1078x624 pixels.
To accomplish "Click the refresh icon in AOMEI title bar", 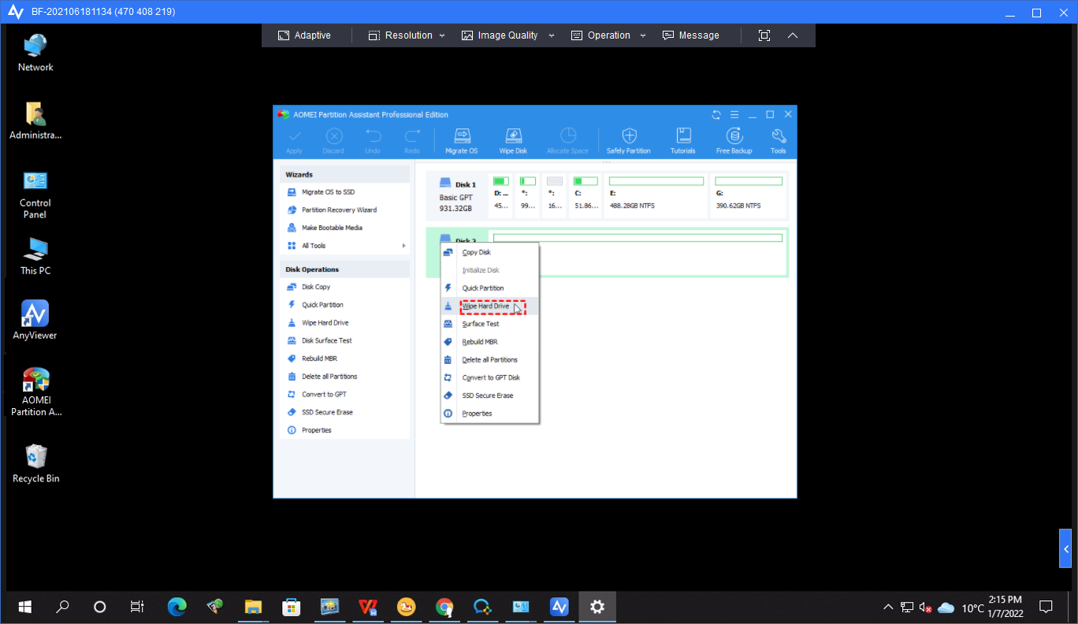I will tap(716, 115).
